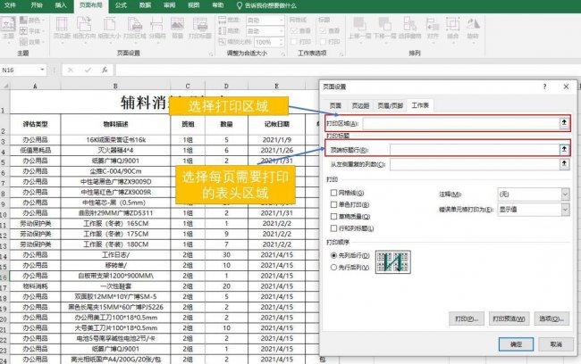Screen dimensions: 581x364
Task: Enable the 行和列标题 checkbox
Action: click(333, 228)
